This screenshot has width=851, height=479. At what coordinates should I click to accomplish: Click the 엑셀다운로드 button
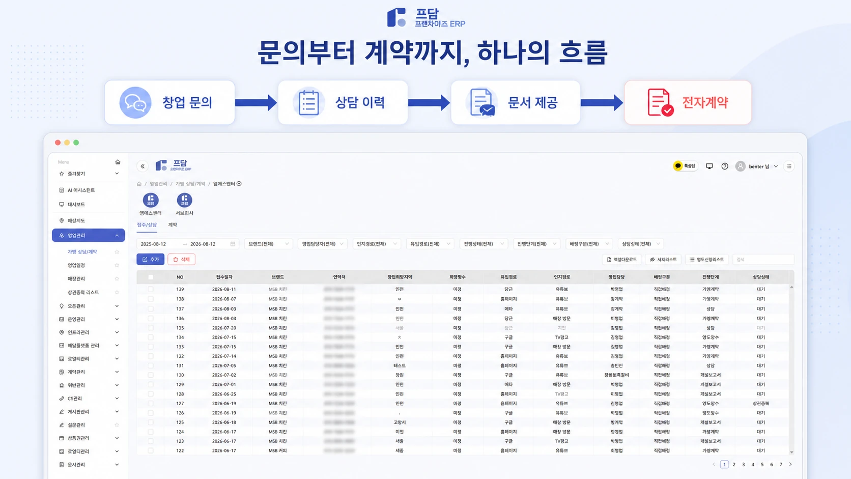click(621, 260)
